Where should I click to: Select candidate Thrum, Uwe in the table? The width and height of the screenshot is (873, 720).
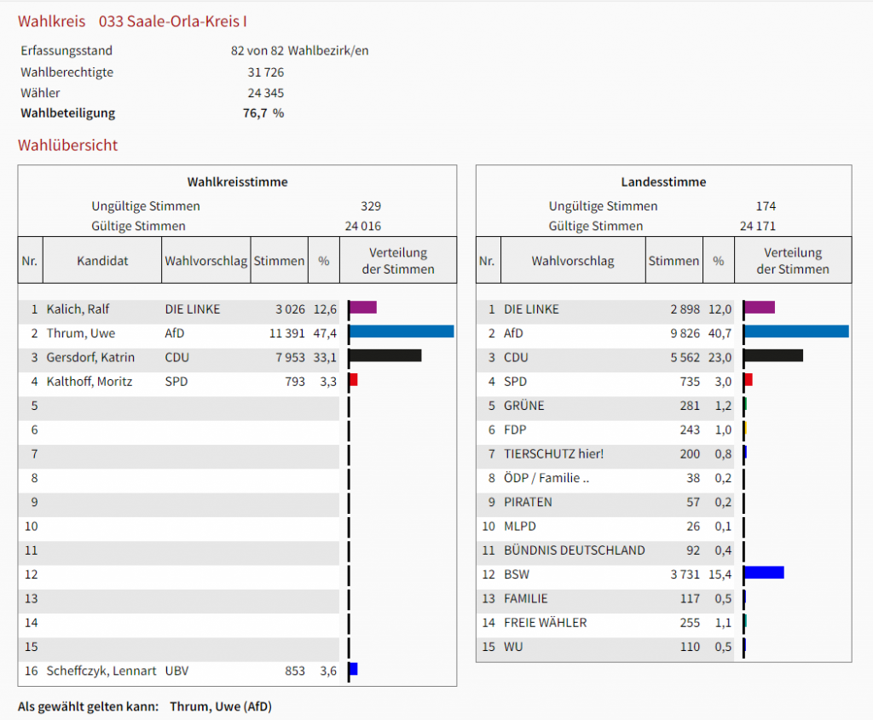click(x=81, y=333)
